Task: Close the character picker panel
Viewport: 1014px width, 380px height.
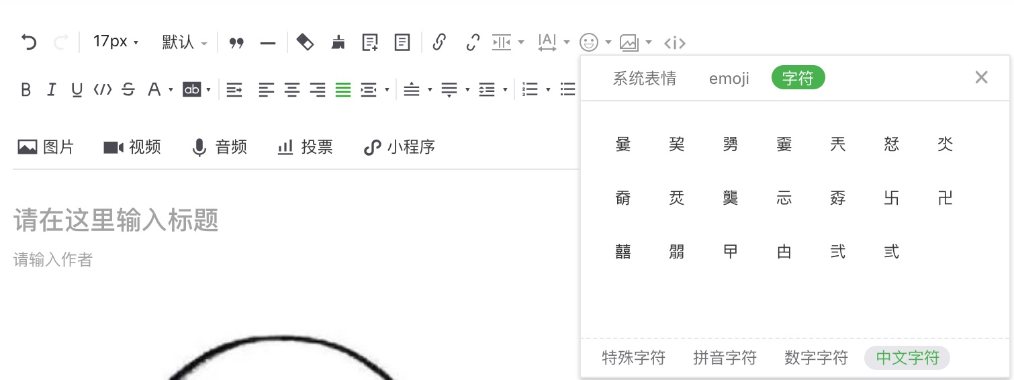Action: click(981, 77)
